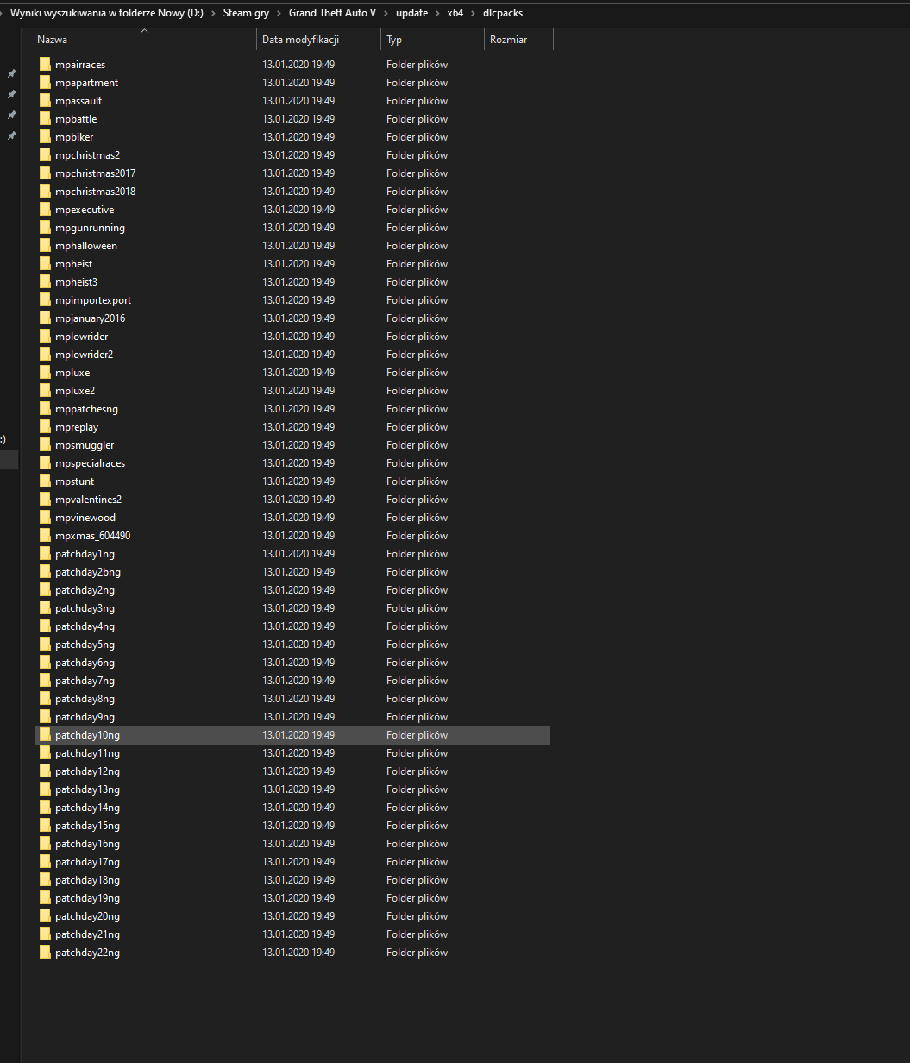
Task: Click the Rozmiar column header
Action: 508,39
